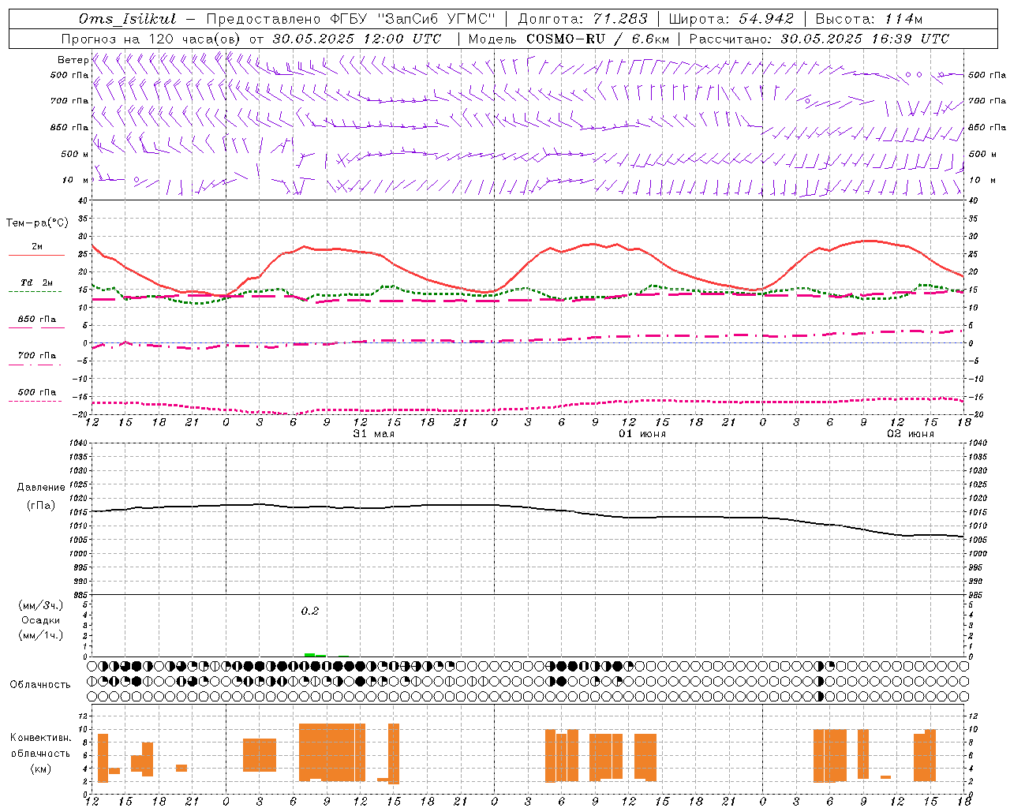Click the left "10 м" wind level label

tap(75, 180)
